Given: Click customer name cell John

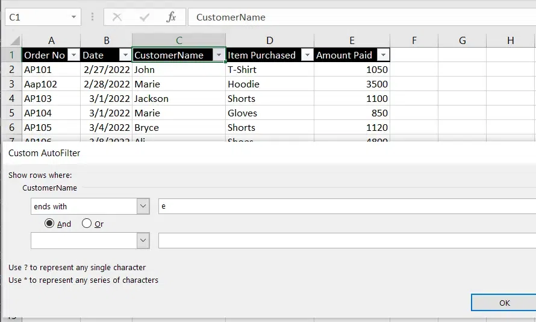Looking at the screenshot, I should [x=179, y=69].
